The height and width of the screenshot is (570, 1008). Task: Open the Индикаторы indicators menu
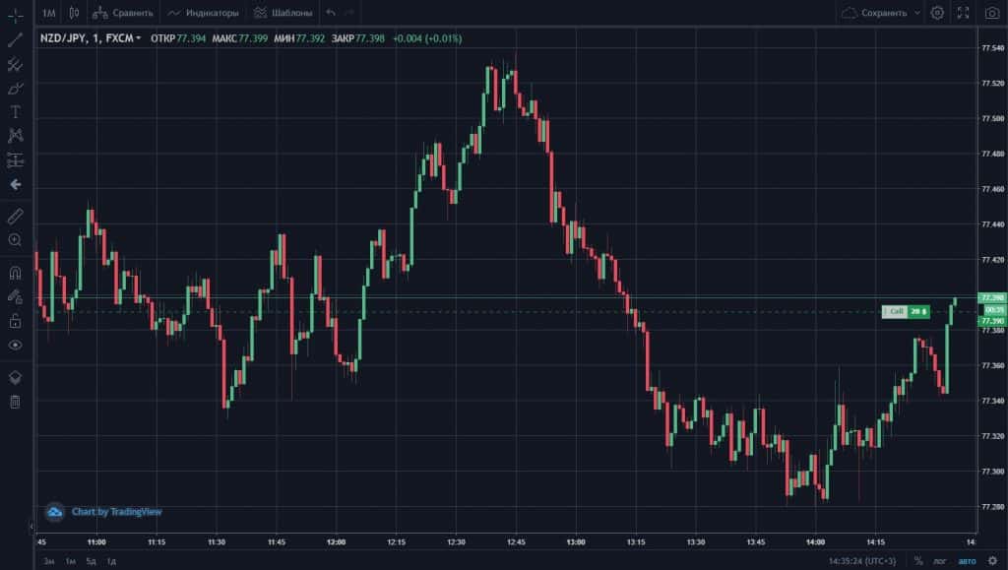(x=203, y=13)
